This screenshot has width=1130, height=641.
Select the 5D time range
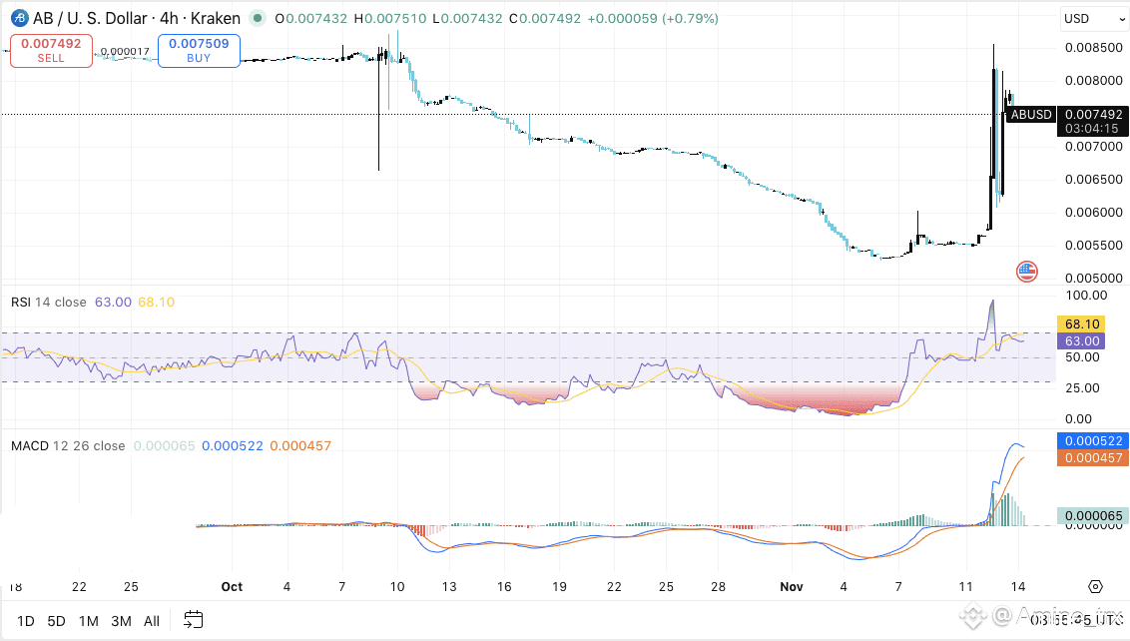(56, 621)
